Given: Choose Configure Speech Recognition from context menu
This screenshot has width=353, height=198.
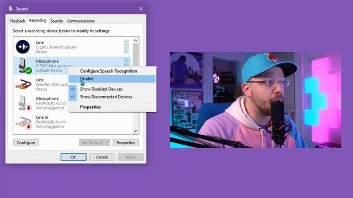Looking at the screenshot, I should (x=112, y=71).
